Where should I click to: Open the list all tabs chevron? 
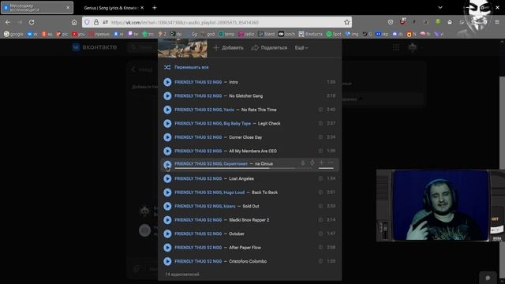pyautogui.click(x=440, y=7)
